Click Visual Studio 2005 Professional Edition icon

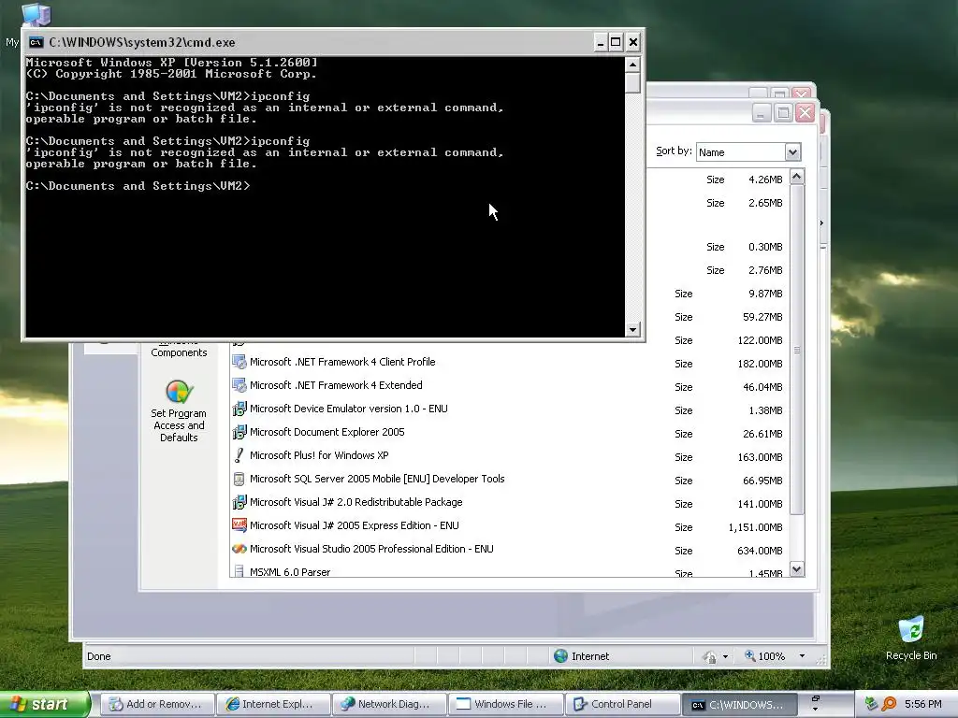(239, 549)
